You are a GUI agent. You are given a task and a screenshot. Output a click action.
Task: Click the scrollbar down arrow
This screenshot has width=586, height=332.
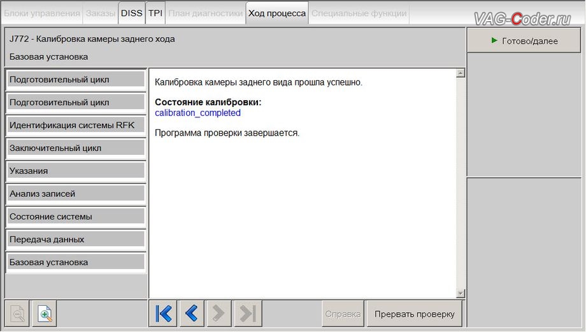461,294
